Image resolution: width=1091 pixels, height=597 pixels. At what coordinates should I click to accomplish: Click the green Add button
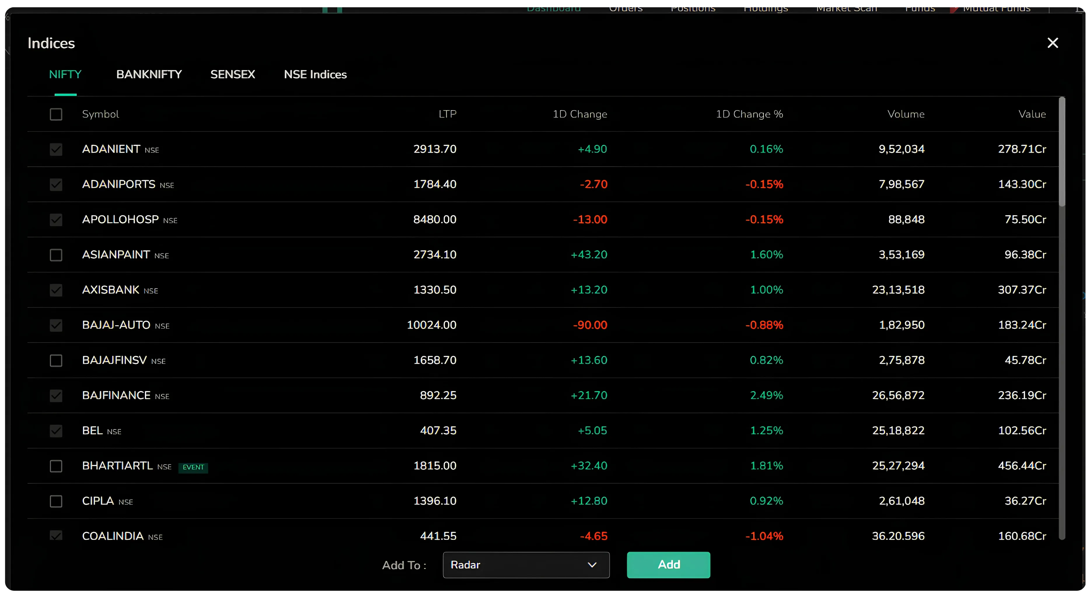coord(668,565)
